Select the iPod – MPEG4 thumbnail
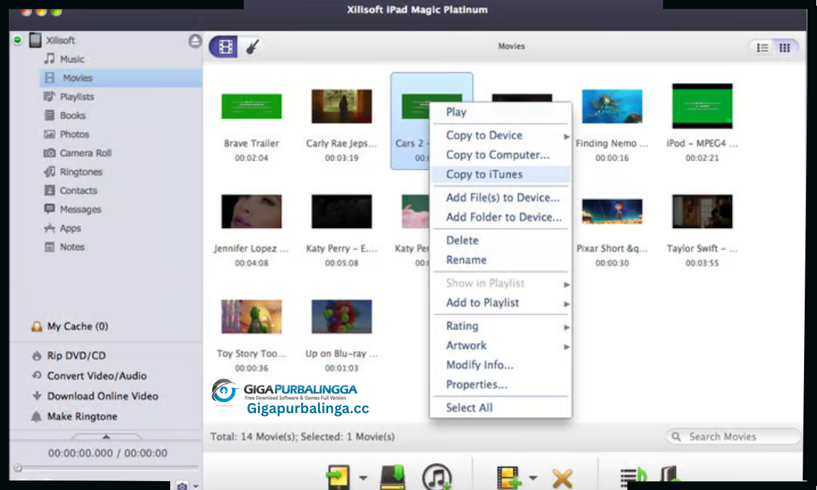 click(702, 106)
